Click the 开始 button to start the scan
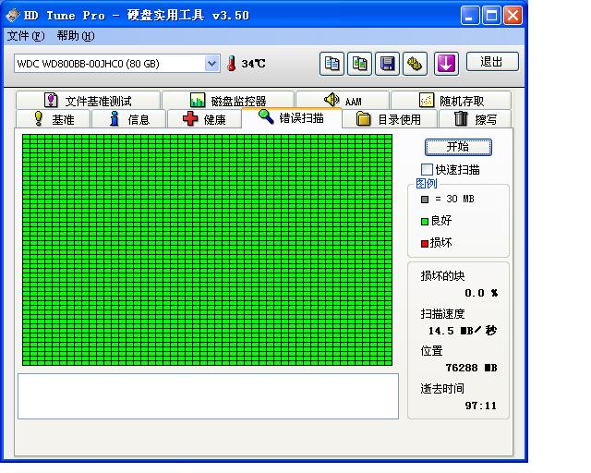The width and height of the screenshot is (591, 473). click(x=458, y=147)
